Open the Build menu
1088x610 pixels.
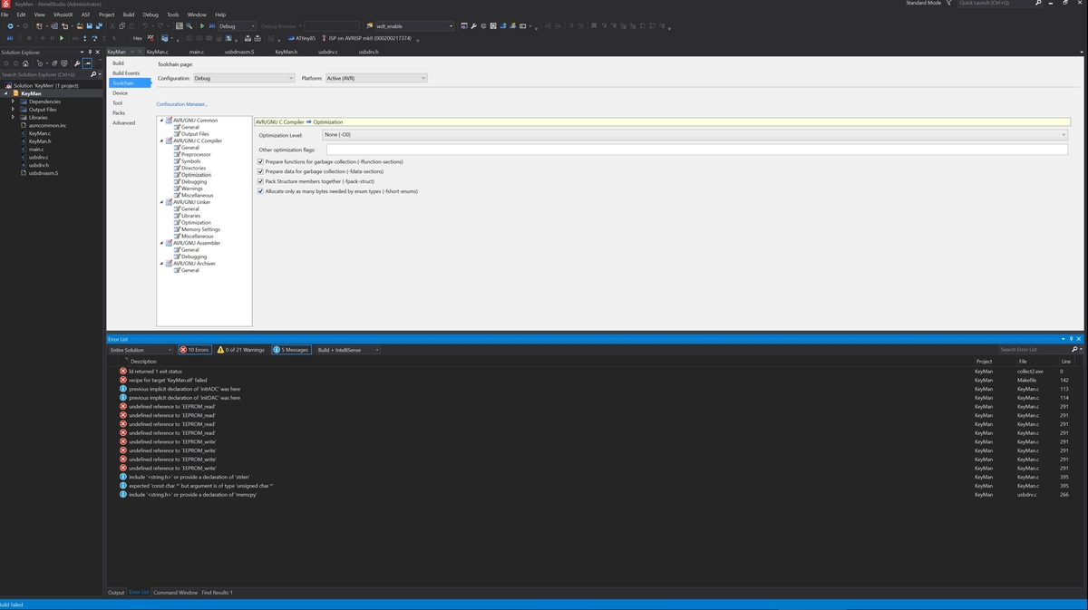pos(129,15)
